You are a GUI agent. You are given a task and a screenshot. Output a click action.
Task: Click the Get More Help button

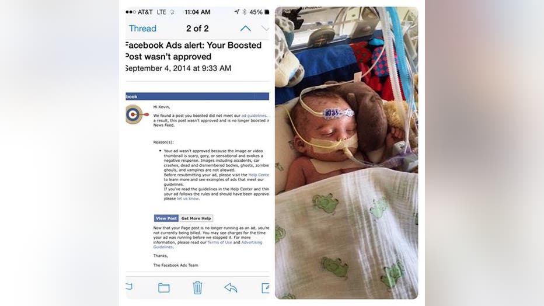pyautogui.click(x=196, y=218)
